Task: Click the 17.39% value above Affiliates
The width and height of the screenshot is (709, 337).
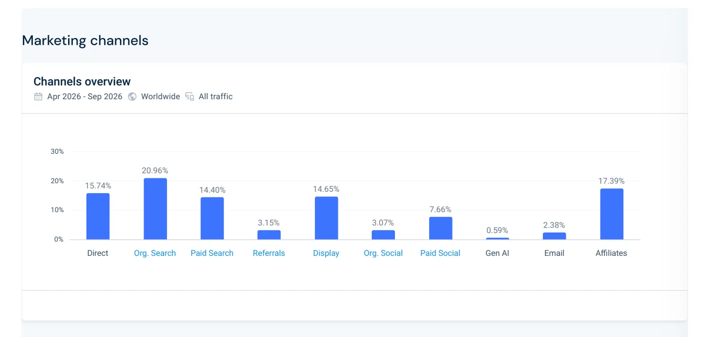Action: coord(611,181)
